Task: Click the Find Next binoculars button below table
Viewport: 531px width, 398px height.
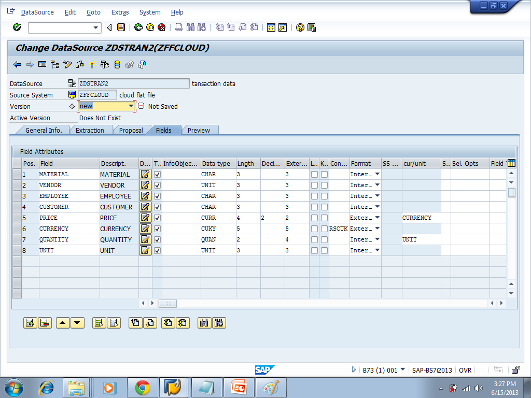Action: [x=219, y=323]
